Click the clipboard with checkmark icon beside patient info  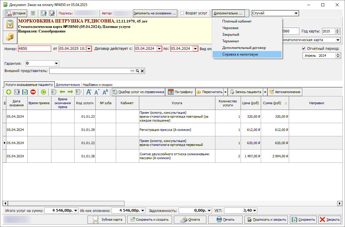(10, 24)
